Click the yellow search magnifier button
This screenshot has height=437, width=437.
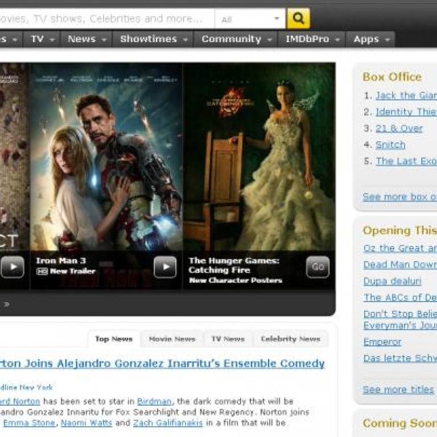pos(298,18)
